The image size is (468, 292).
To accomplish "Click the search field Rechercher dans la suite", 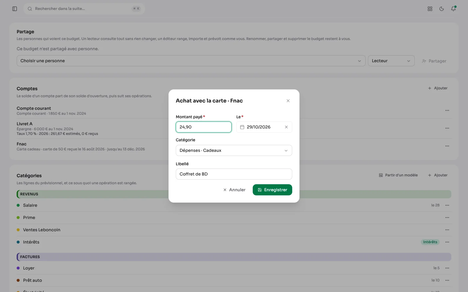I will click(x=84, y=9).
